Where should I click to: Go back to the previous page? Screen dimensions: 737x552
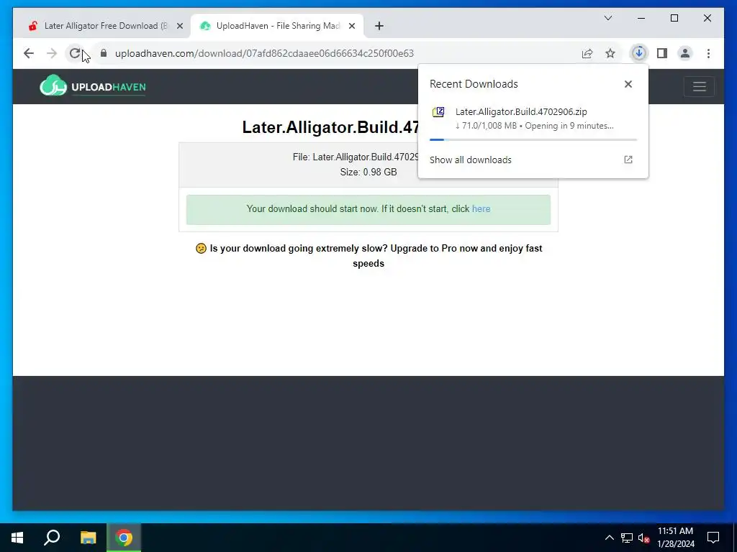[x=29, y=53]
